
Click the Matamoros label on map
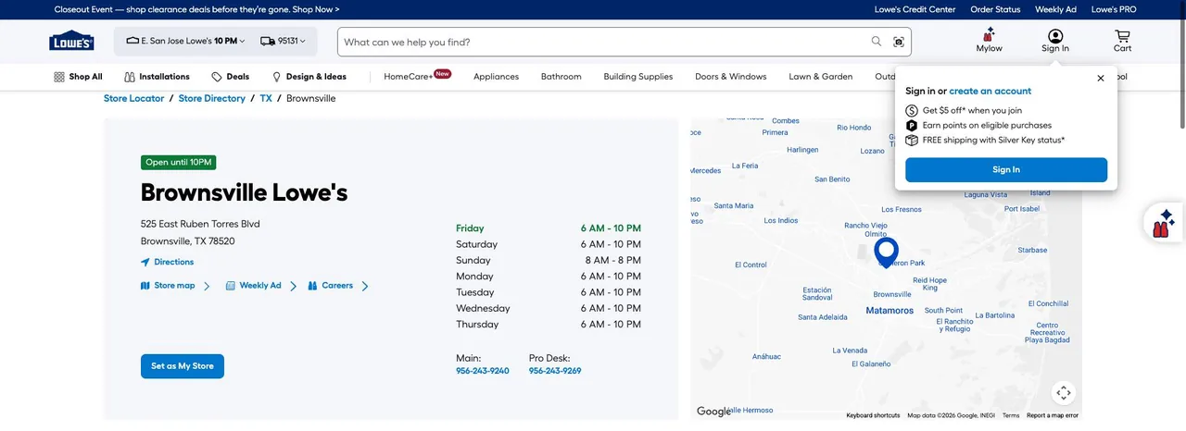[x=889, y=311]
